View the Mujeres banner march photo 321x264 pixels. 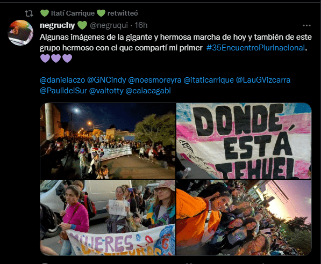pos(108,218)
